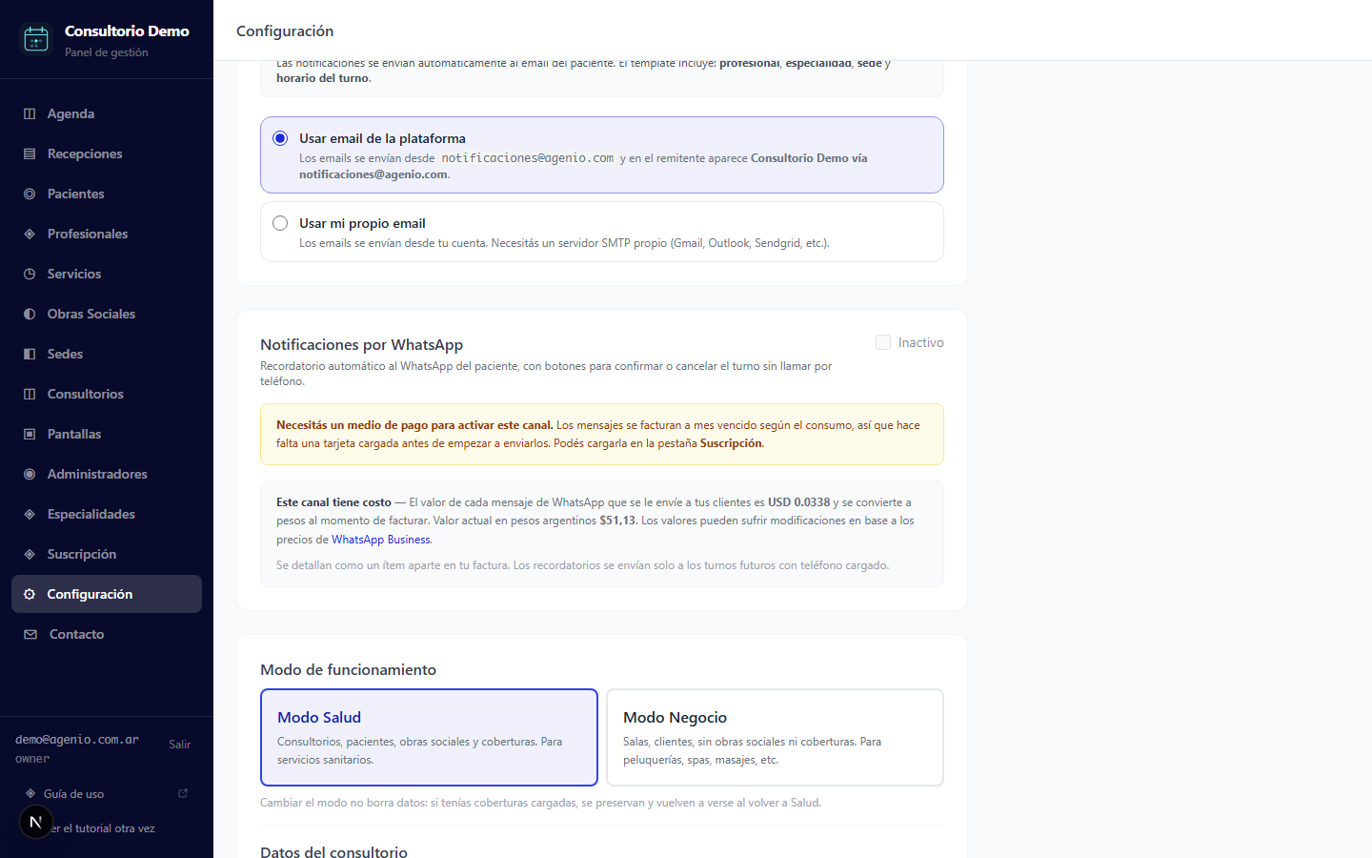Go to Recepciones section
This screenshot has width=1372, height=858.
[107, 153]
